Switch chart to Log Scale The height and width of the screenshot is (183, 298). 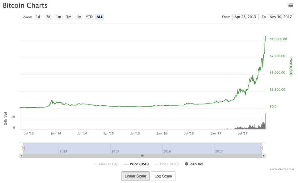click(163, 176)
